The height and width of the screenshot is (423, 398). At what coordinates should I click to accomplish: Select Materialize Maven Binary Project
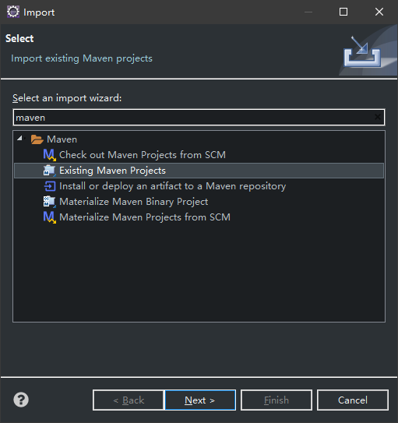pos(134,202)
